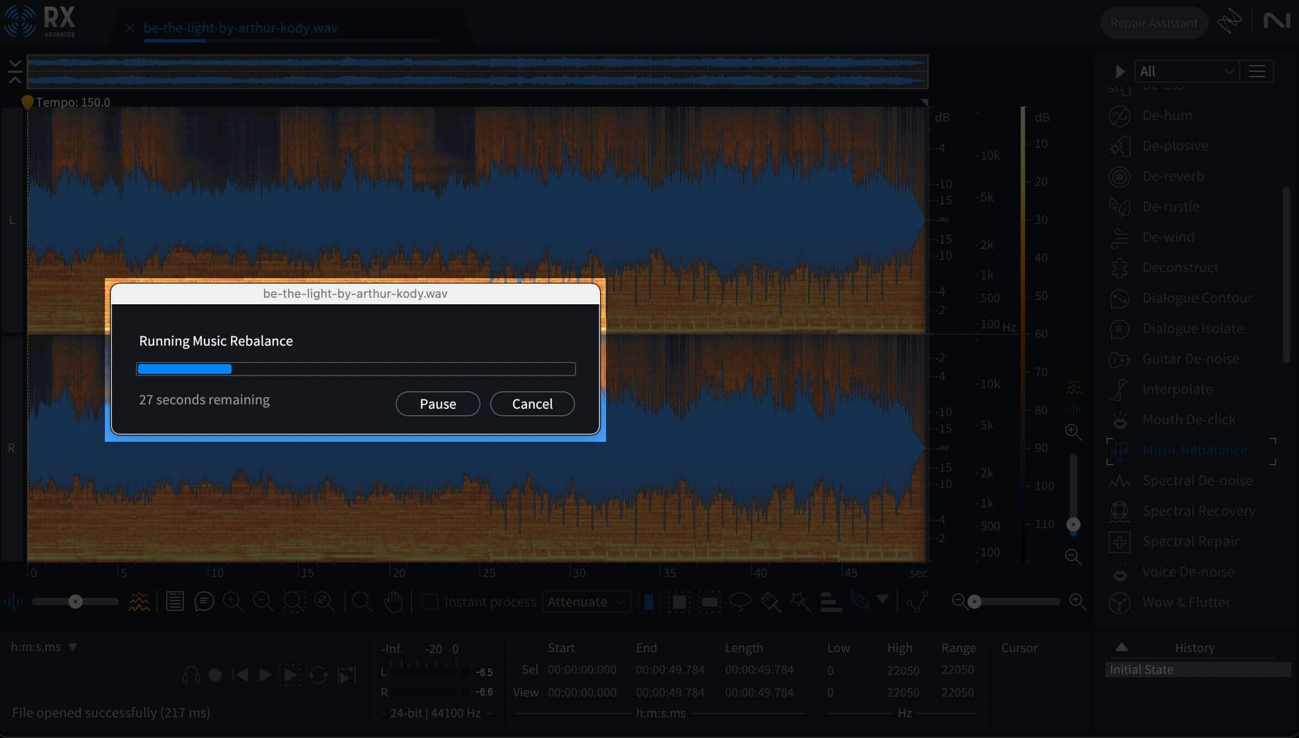Open the De-wind module
Screen dimensions: 1299x738
pyautogui.click(x=1168, y=237)
